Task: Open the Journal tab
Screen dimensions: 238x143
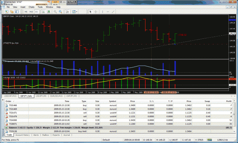Action: (x=67, y=135)
